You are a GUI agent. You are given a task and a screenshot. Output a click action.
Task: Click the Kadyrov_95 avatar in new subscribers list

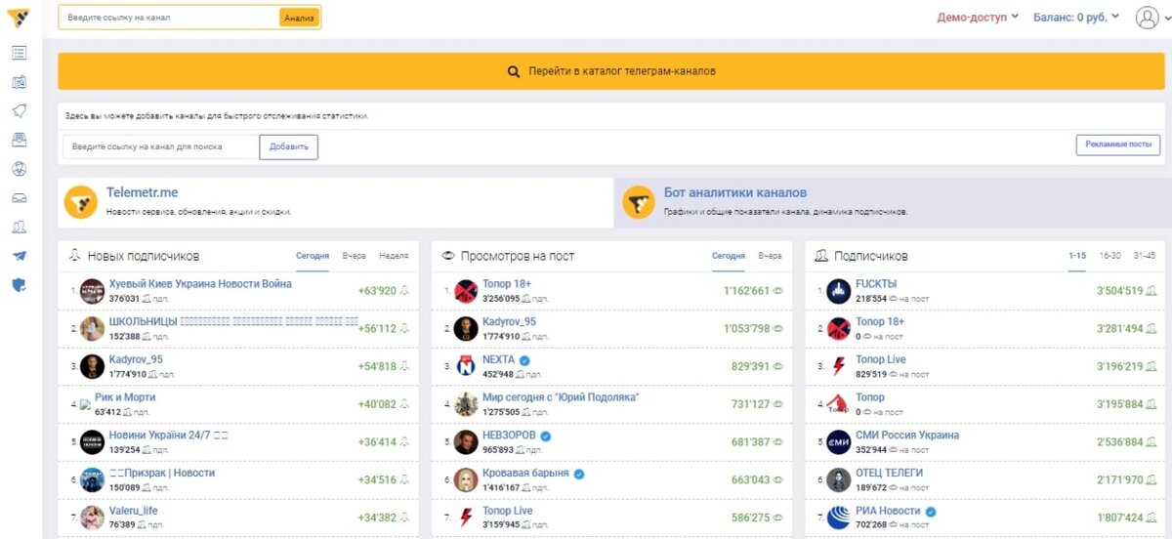(93, 366)
